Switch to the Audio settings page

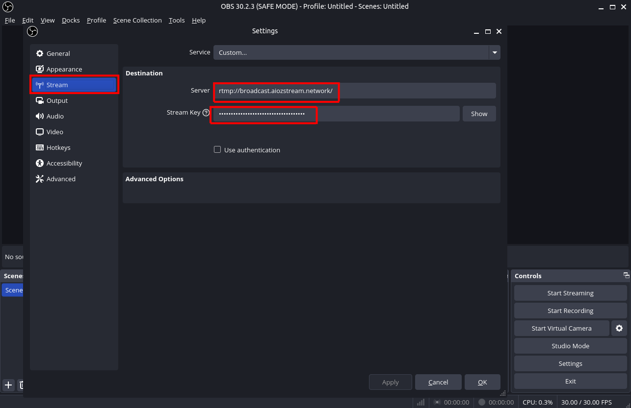(54, 116)
